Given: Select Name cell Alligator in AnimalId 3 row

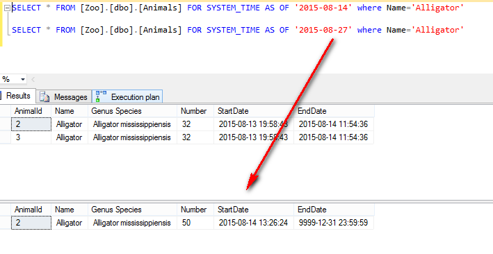Looking at the screenshot, I should pyautogui.click(x=70, y=137).
